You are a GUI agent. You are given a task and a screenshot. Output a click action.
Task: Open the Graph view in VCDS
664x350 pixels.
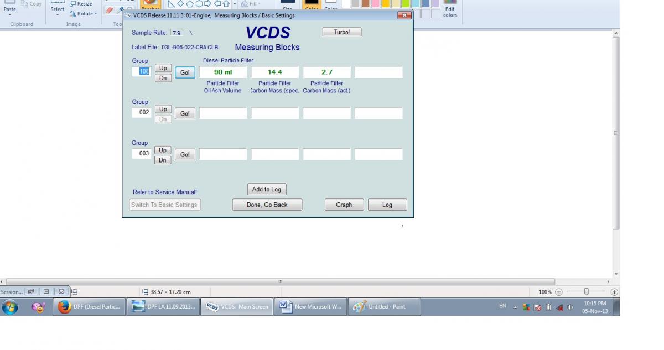[x=344, y=205]
